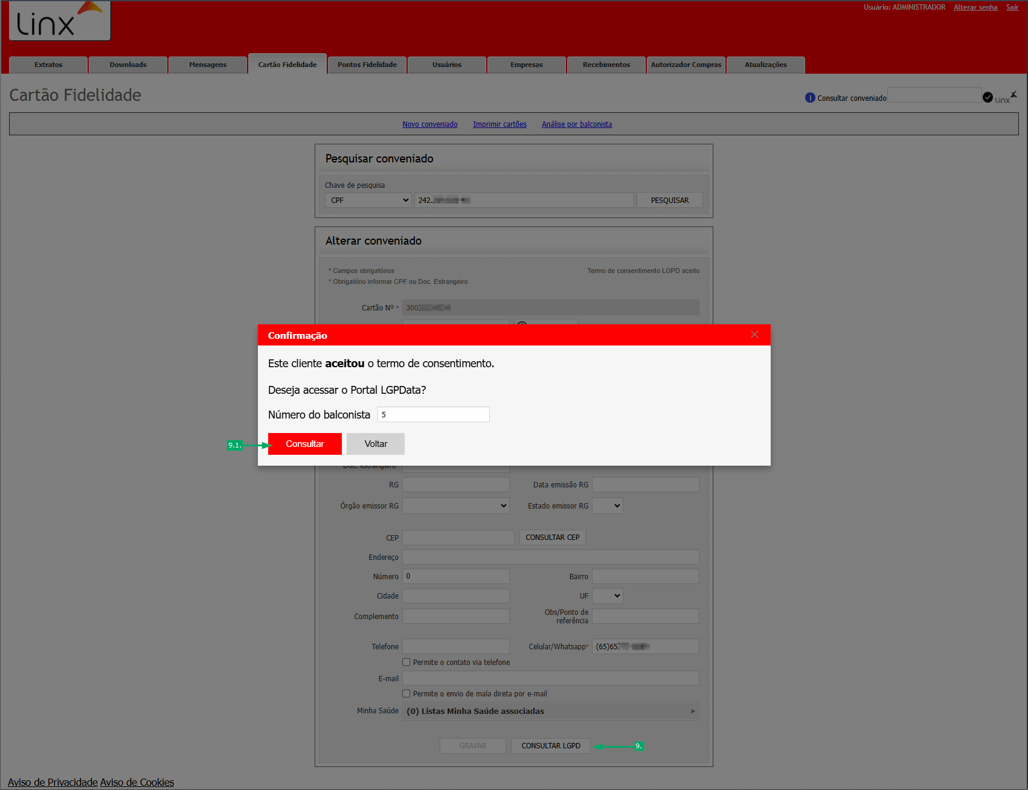
Task: Click the red Consultar button
Action: tap(305, 444)
